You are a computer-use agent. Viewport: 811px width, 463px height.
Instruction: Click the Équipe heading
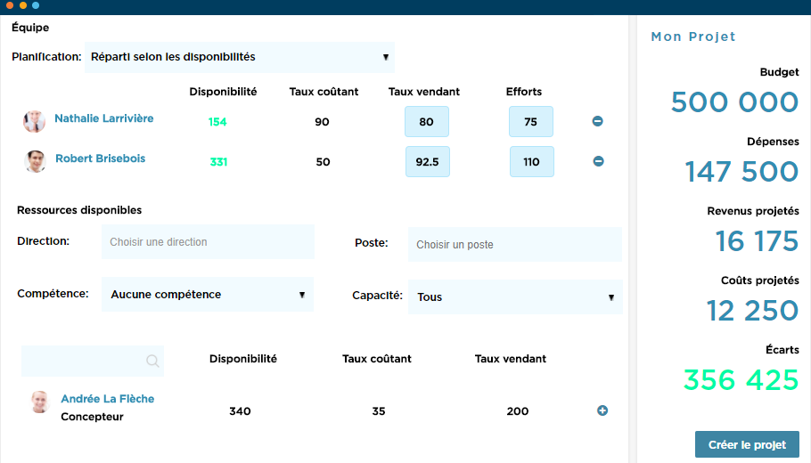(x=30, y=28)
